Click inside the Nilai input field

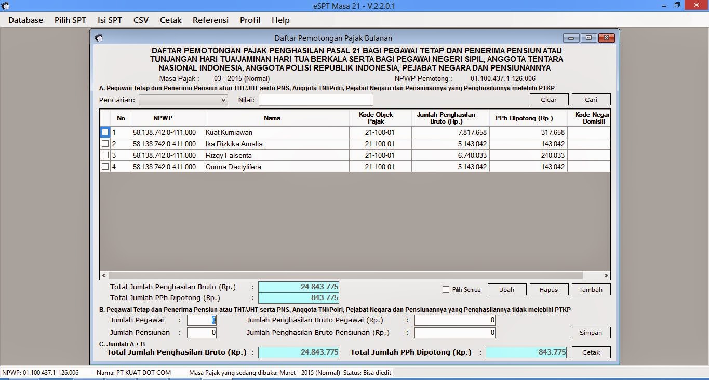315,99
